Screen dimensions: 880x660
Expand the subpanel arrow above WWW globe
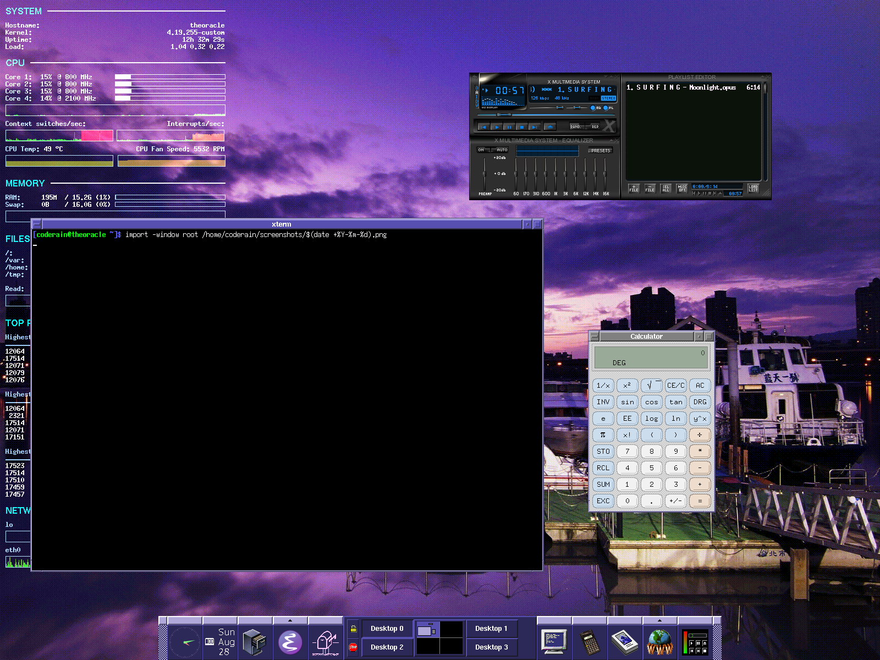point(659,620)
